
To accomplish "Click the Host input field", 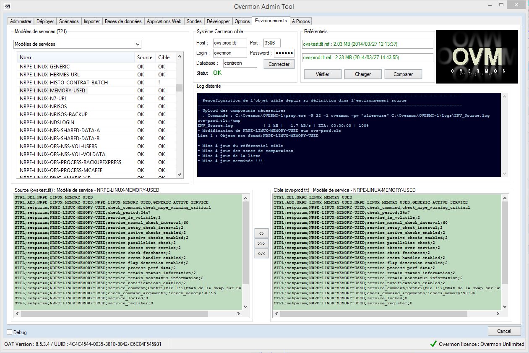I will coord(230,43).
